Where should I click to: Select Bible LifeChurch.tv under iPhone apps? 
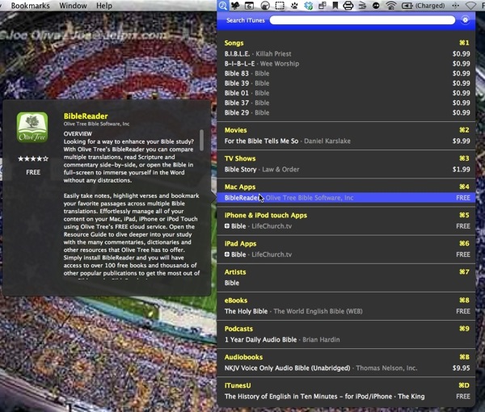[x=347, y=226]
